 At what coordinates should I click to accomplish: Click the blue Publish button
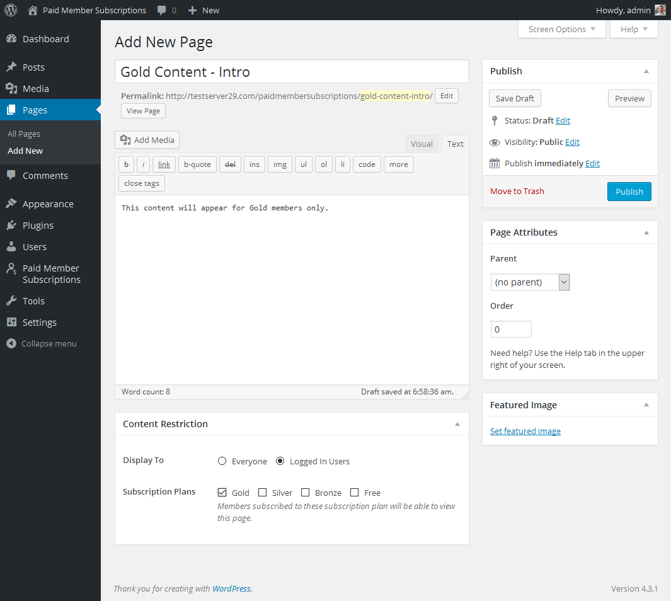629,192
